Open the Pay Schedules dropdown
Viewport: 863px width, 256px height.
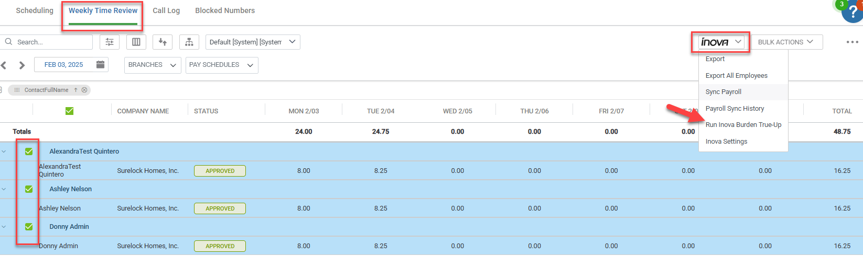221,65
